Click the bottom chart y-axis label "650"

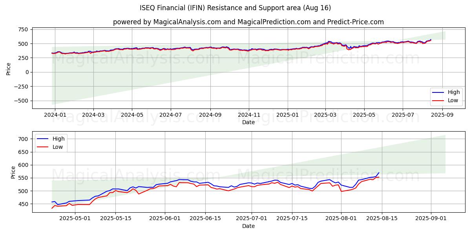tap(23, 152)
